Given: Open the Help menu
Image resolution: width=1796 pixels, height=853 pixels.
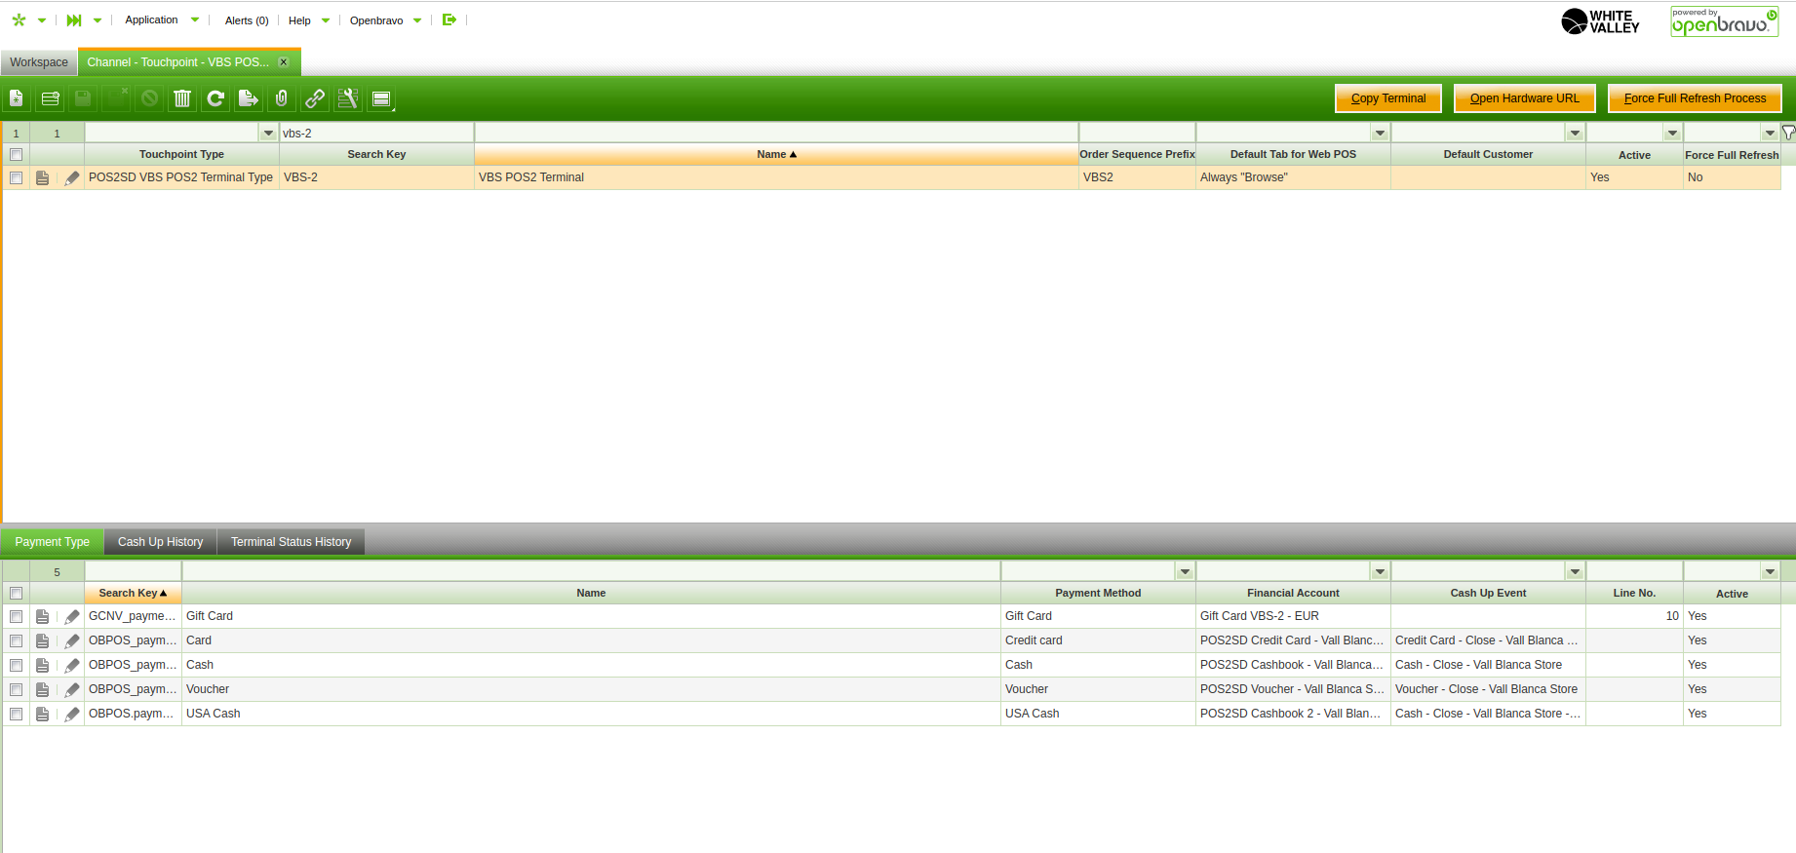Looking at the screenshot, I should 309,20.
